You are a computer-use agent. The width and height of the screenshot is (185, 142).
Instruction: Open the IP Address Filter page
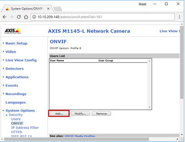25,128
